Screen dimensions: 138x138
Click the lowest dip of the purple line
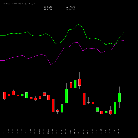(51, 65)
